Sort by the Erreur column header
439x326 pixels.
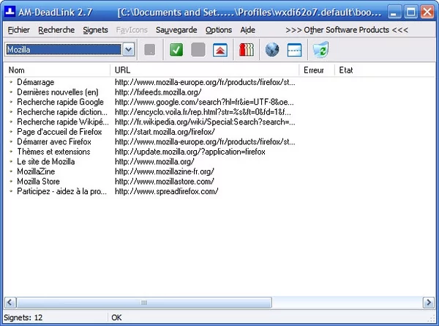pos(317,70)
